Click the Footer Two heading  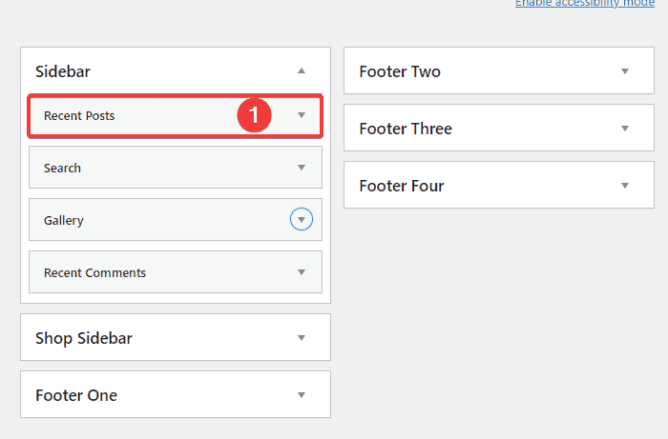(400, 71)
